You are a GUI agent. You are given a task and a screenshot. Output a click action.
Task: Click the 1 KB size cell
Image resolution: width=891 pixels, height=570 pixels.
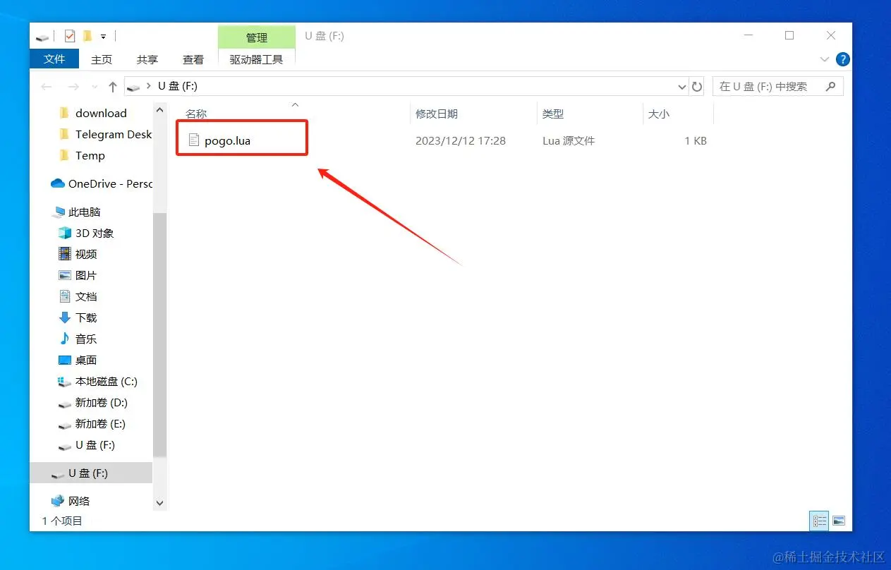(x=696, y=140)
